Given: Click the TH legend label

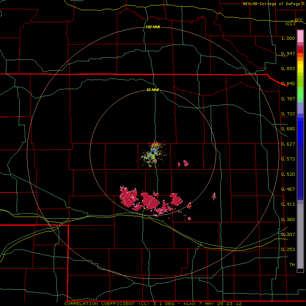Looking at the screenshot, I should pos(292,265).
